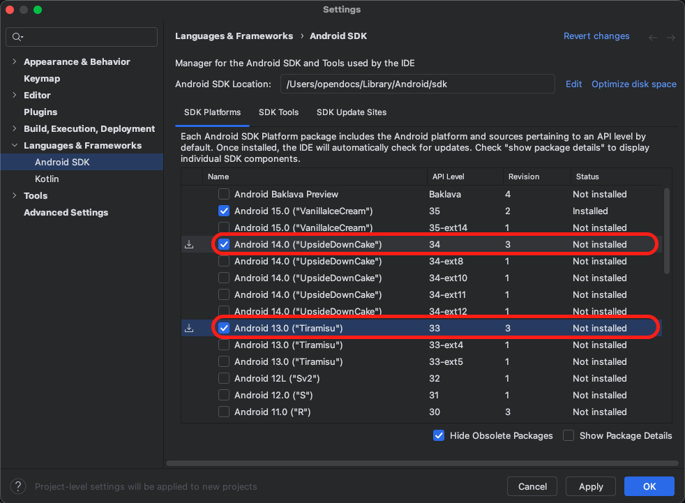685x503 pixels.
Task: Click download icon beside Android 13.0 Tiramisu
Action: click(x=189, y=328)
